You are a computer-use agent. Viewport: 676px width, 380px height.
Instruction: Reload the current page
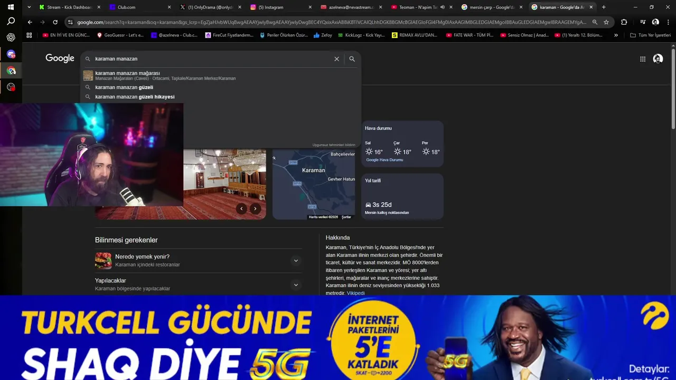click(x=55, y=22)
